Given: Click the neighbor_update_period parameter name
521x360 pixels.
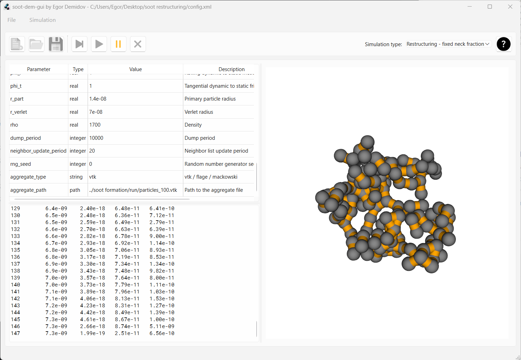Looking at the screenshot, I should [38, 151].
